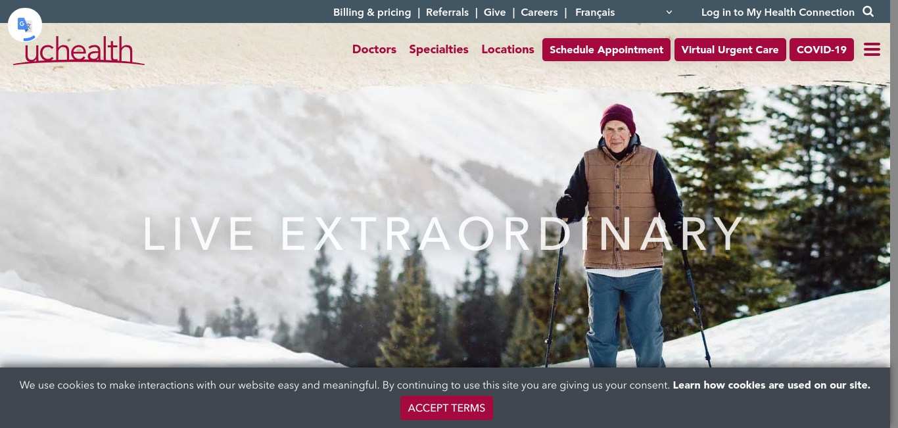Screen dimensions: 898x428
Task: Open the Doctors menu
Action: (374, 49)
